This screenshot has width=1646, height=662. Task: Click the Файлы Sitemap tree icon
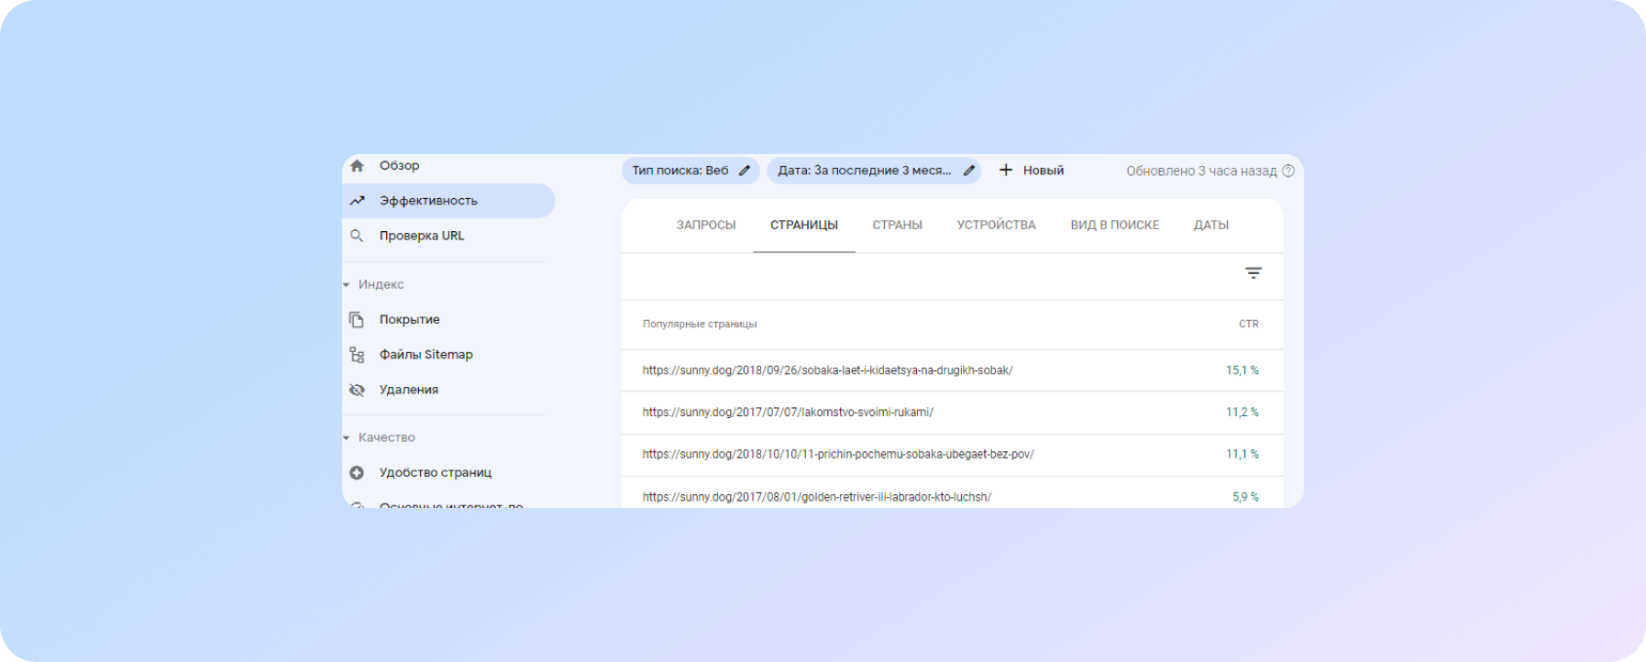point(357,355)
